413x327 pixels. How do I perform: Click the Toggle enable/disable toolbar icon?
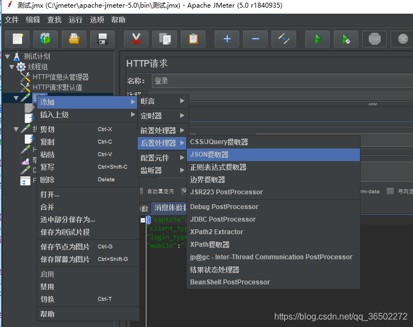pos(284,39)
